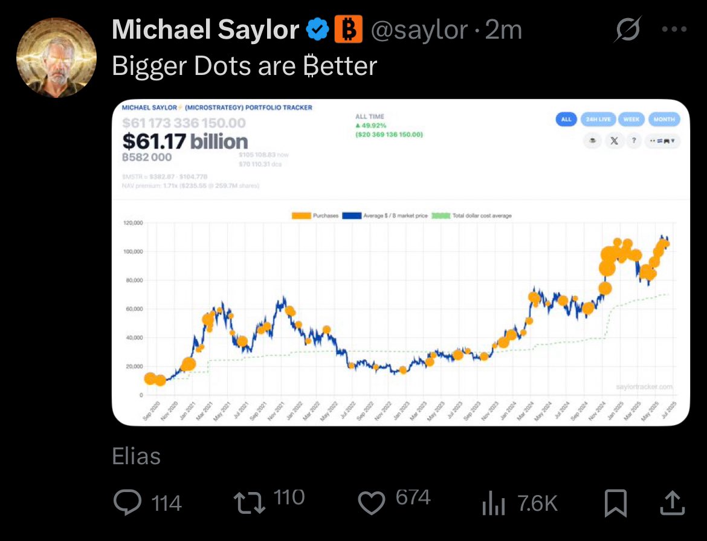Open the three-dot more options menu
Viewport: 707px width, 541px height.
pyautogui.click(x=674, y=30)
